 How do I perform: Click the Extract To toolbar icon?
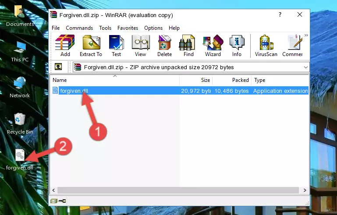click(x=91, y=46)
